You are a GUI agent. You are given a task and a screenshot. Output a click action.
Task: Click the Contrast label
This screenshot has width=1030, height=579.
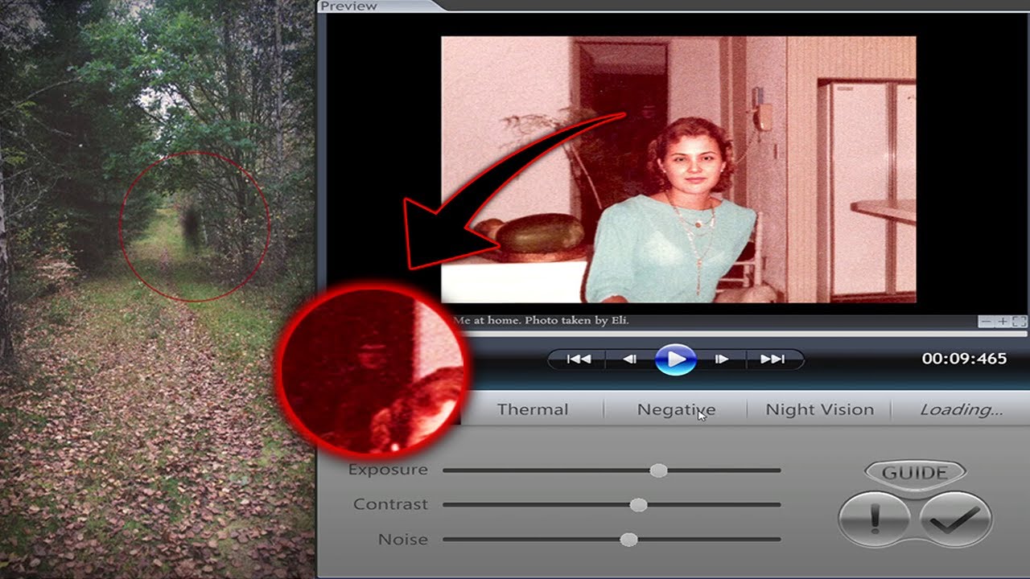390,504
